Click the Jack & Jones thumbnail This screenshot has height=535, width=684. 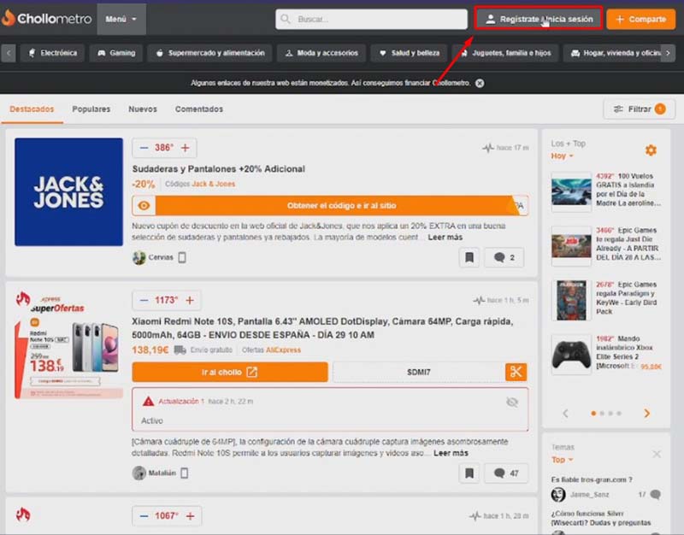[69, 191]
